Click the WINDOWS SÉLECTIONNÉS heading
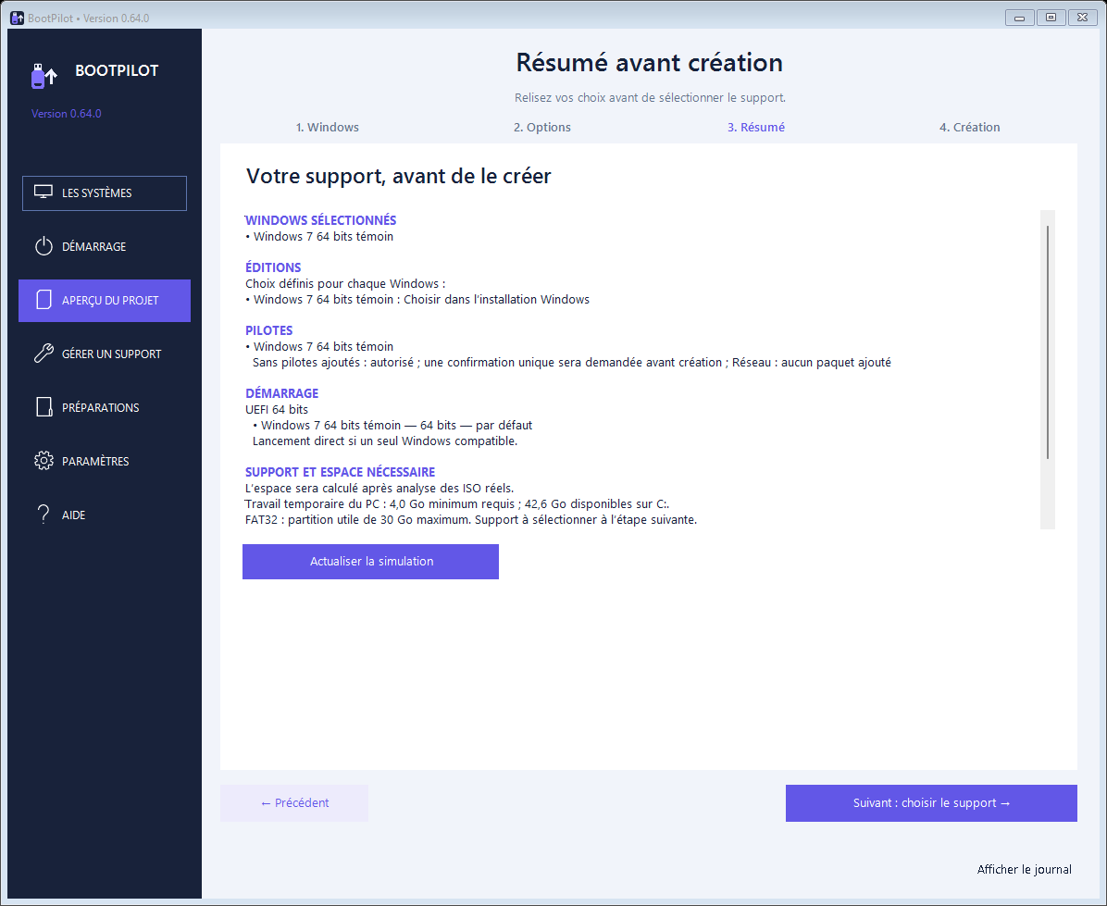This screenshot has width=1107, height=906. tap(320, 220)
